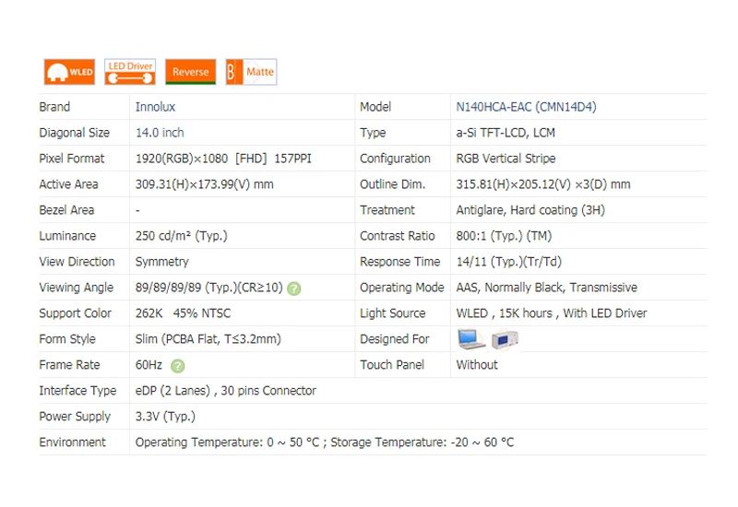Click the LED Driver badge icon
Viewport: 738px width, 507px height.
(130, 72)
